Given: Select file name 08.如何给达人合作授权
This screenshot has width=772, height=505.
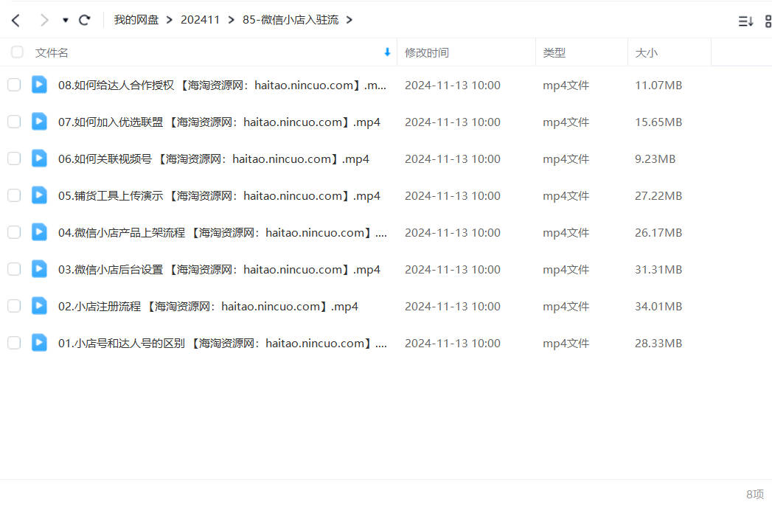Looking at the screenshot, I should click(222, 86).
